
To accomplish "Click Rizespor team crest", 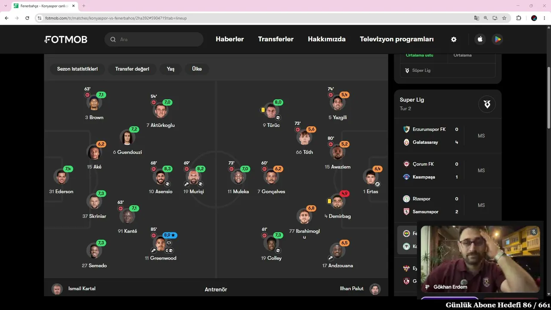I will 406,199.
